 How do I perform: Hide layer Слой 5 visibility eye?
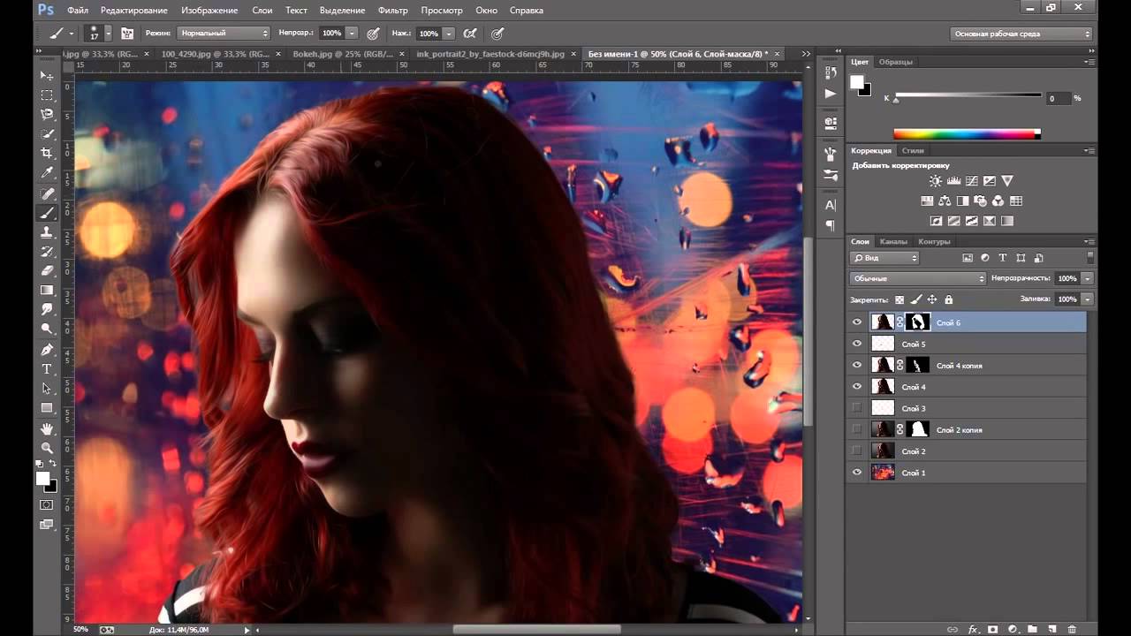pos(856,344)
